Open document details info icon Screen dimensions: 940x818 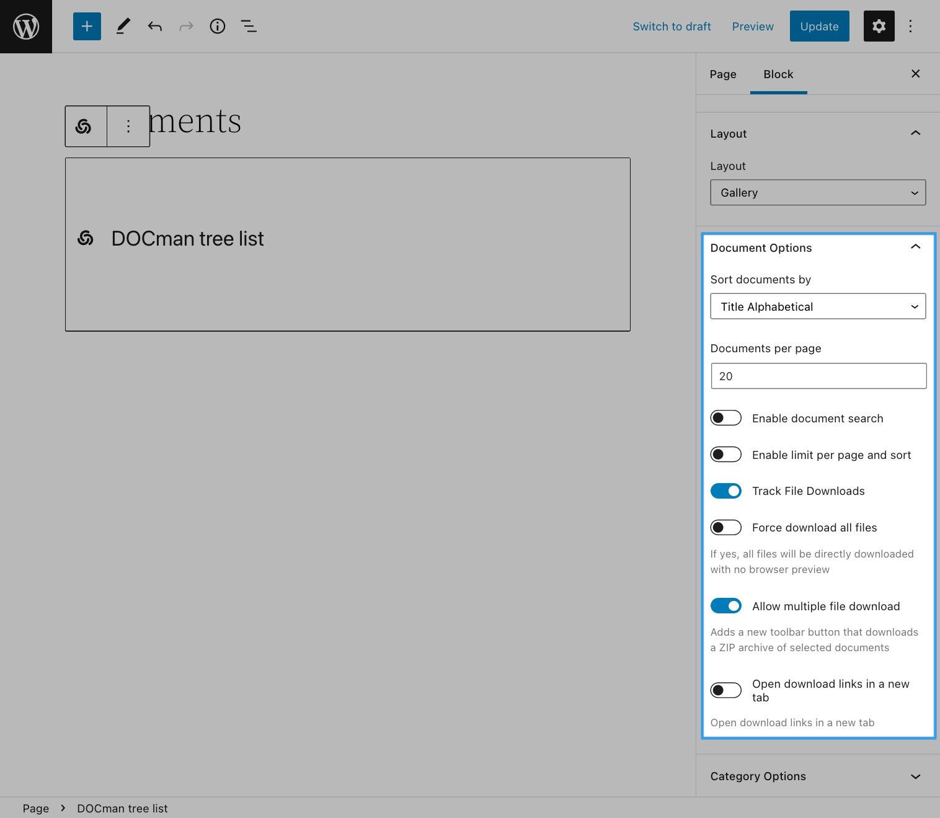(217, 27)
